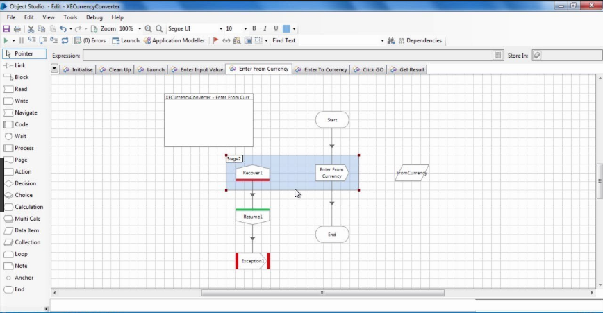Click the Launch button
The height and width of the screenshot is (313, 603).
pos(126,40)
